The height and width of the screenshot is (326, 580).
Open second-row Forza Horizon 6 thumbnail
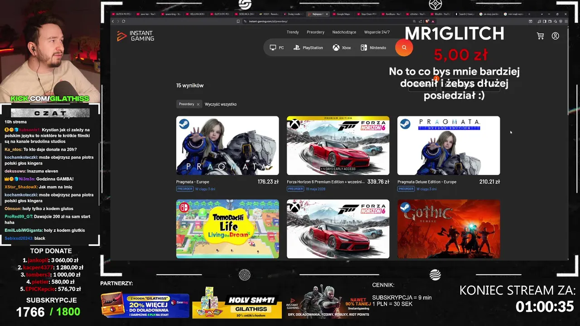338,229
